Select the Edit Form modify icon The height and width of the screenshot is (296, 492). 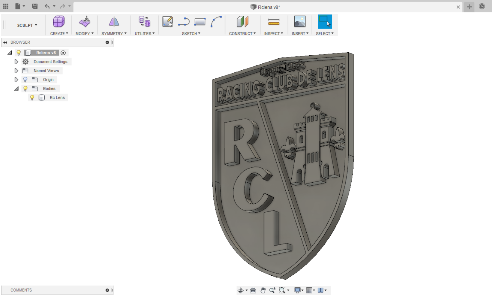(85, 22)
